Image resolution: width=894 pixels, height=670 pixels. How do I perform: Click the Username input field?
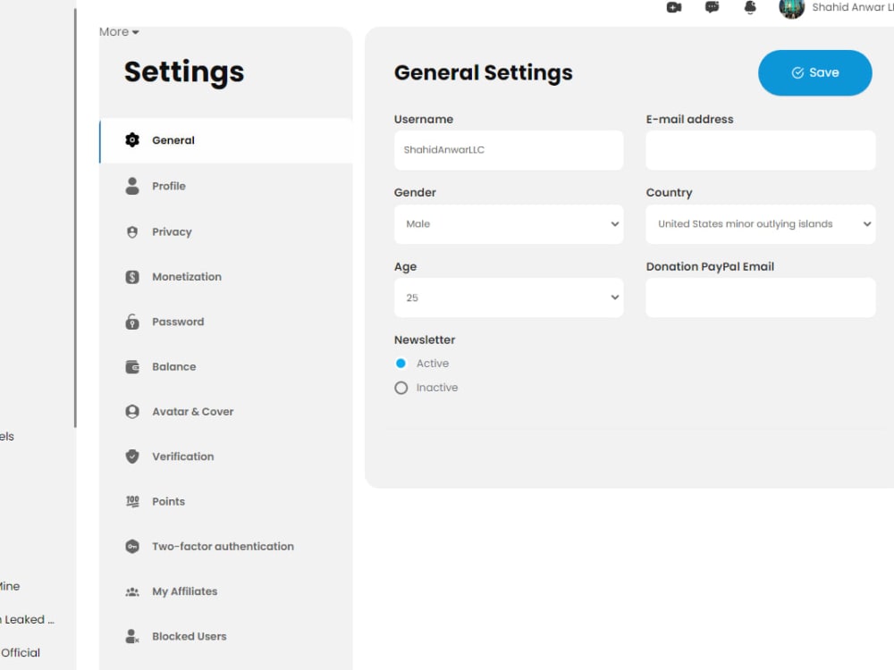[x=509, y=150]
